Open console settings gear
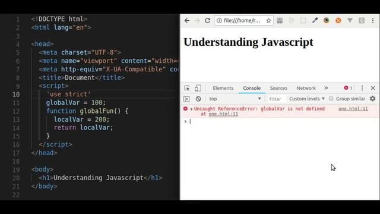Screen dimensions: 380x214 tap(373, 99)
